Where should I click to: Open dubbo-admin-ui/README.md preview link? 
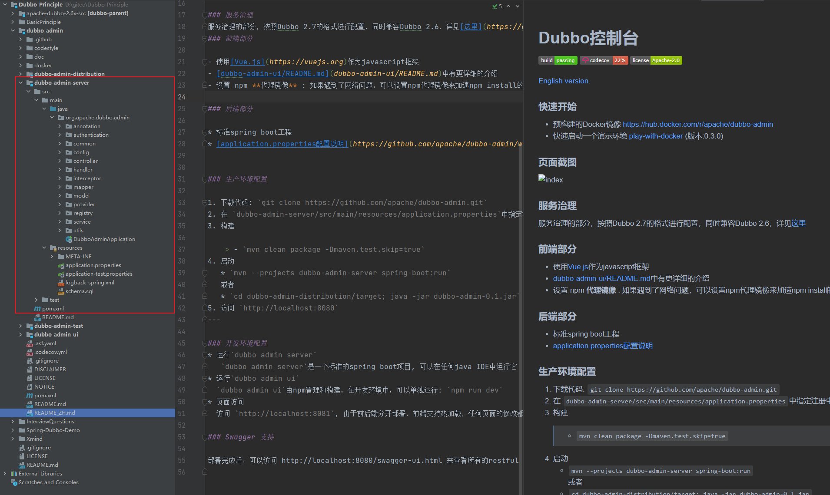[601, 278]
